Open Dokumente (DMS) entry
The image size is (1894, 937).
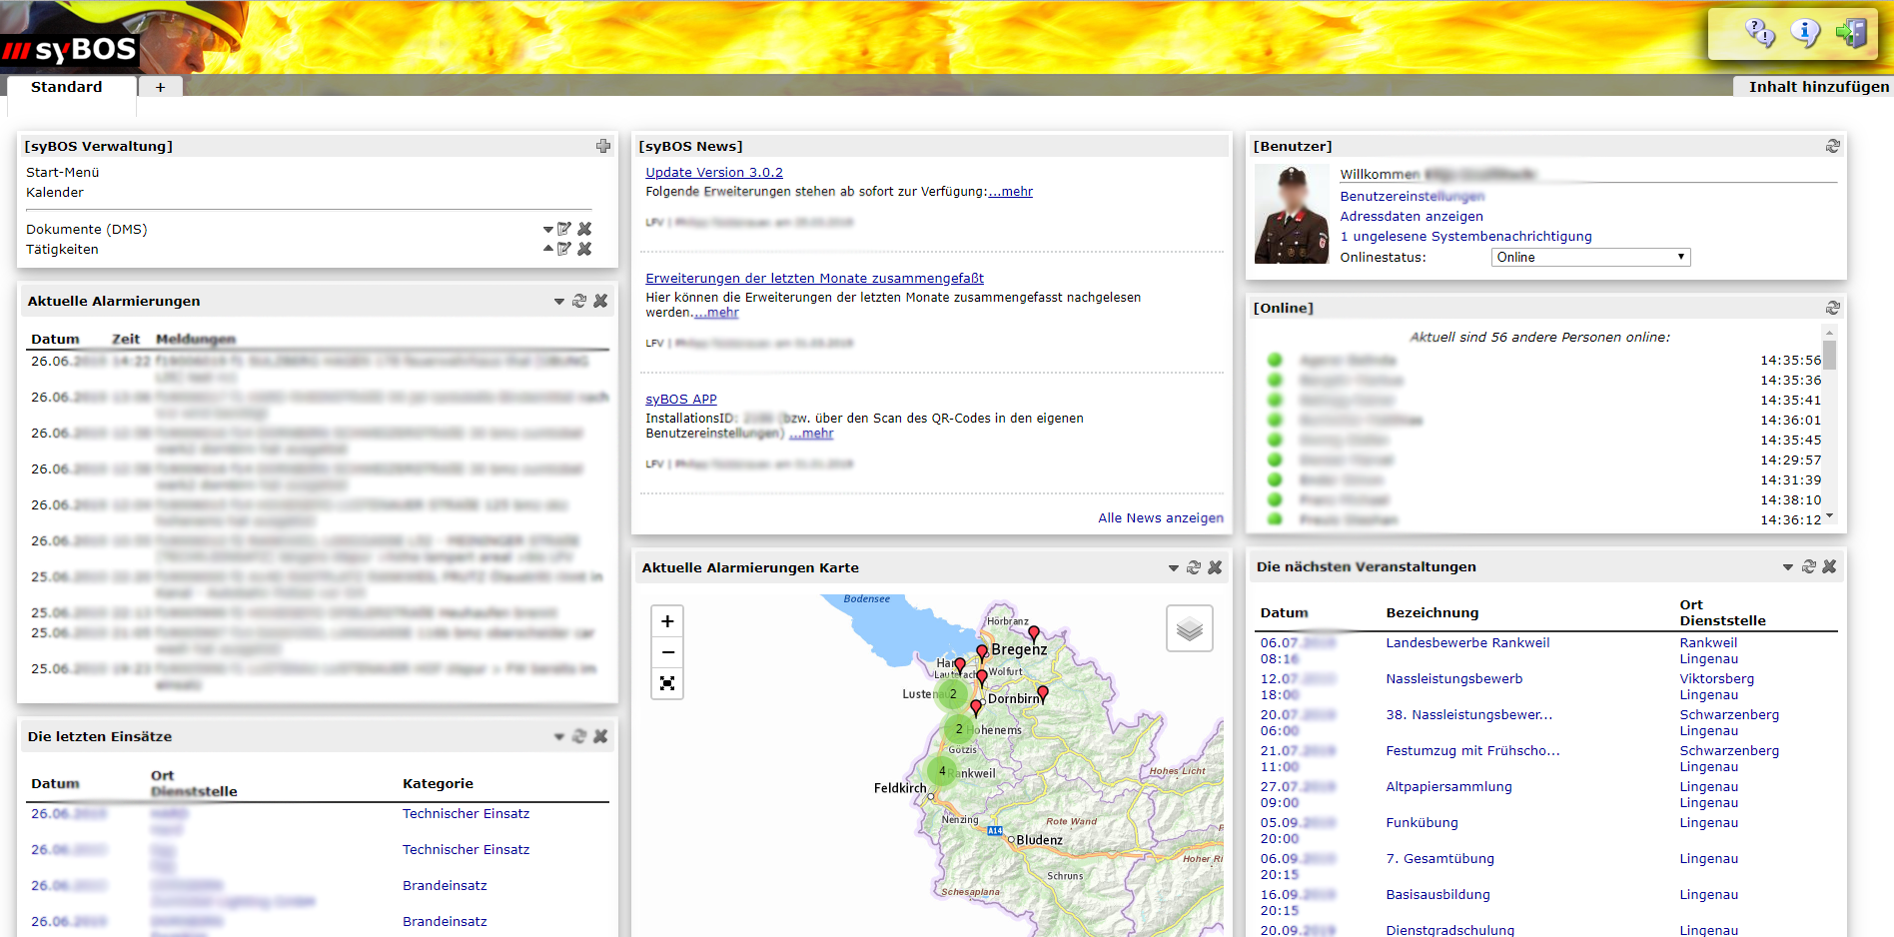87,230
